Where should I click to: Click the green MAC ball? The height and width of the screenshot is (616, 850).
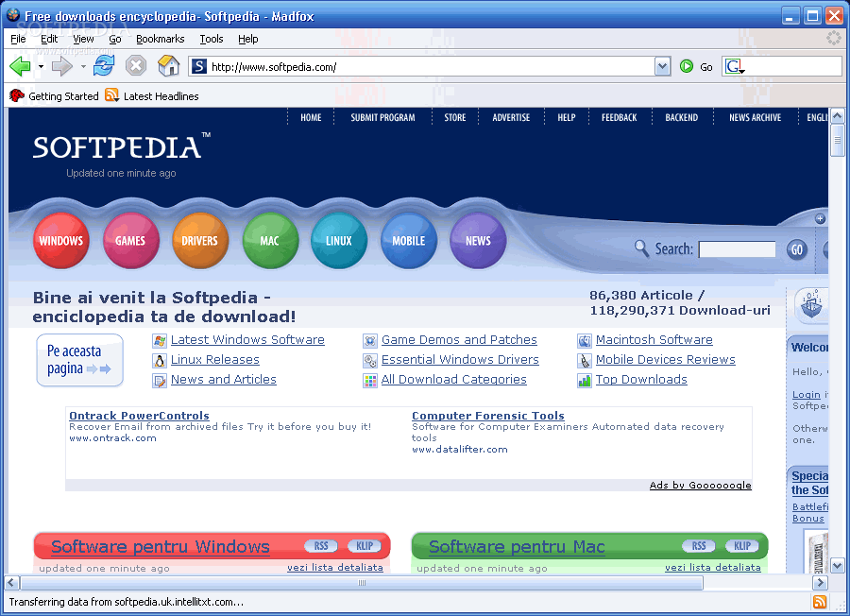[270, 241]
